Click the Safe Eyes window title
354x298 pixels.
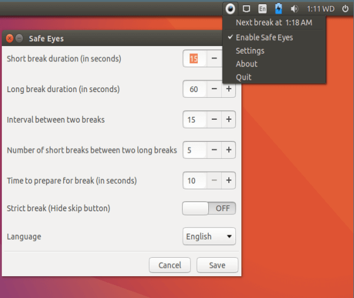tap(46, 38)
